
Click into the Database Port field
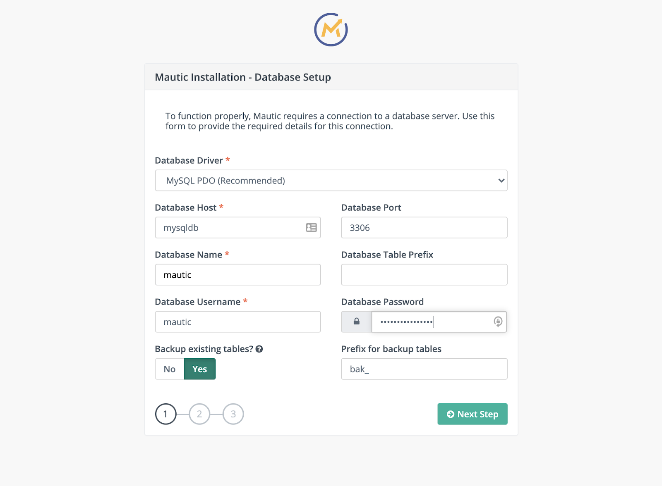[424, 228]
